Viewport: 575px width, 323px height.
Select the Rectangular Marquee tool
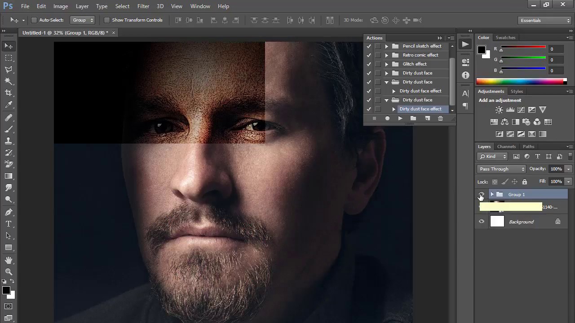[9, 58]
